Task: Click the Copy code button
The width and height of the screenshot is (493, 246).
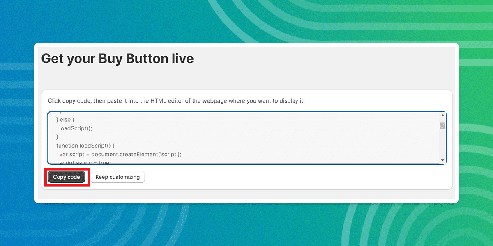Action: pyautogui.click(x=66, y=177)
